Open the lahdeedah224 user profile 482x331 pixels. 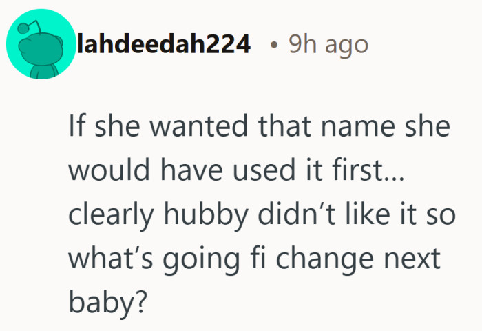[x=164, y=46]
